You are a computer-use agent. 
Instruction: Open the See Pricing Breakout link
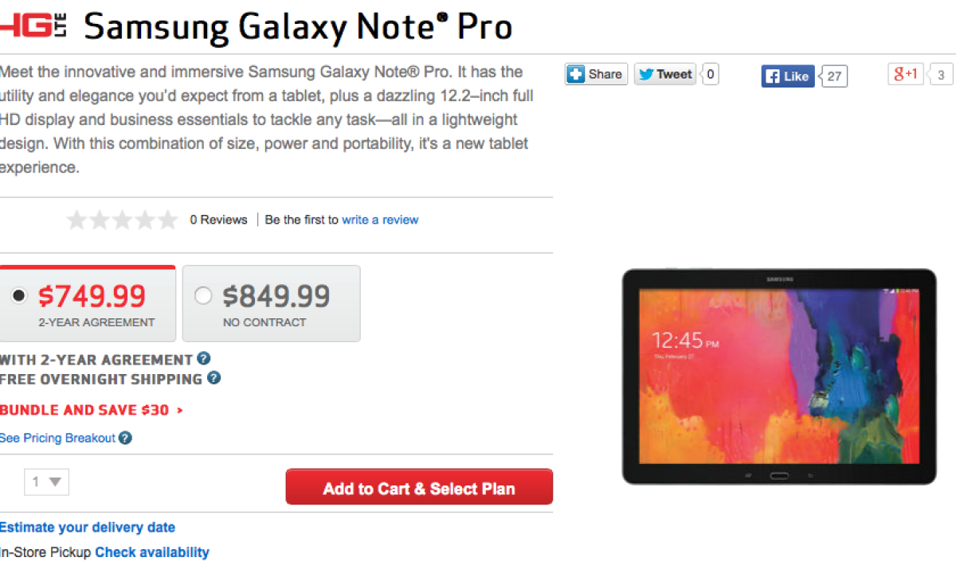(x=57, y=438)
